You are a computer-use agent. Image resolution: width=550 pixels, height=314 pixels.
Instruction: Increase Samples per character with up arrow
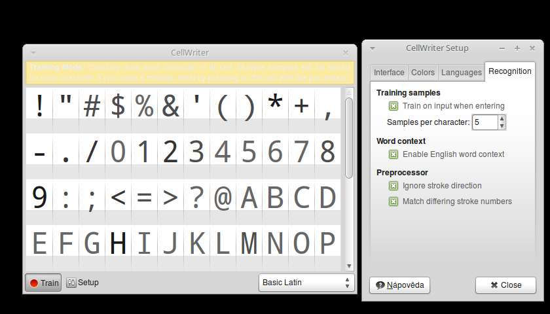click(x=502, y=119)
